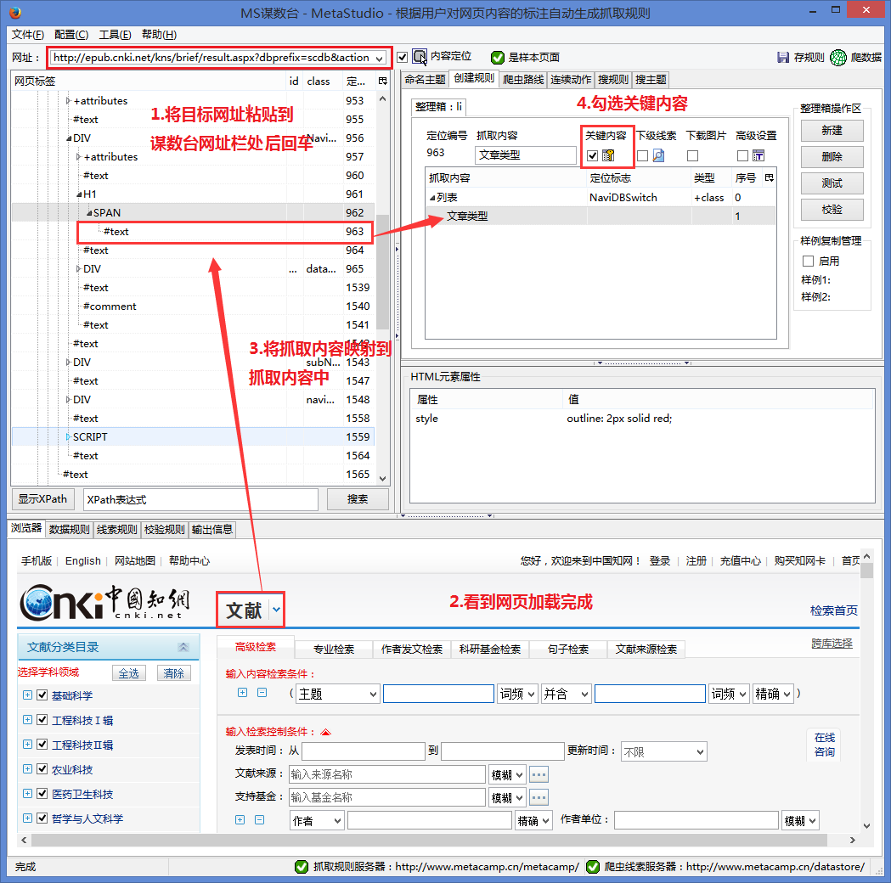The height and width of the screenshot is (883, 891).
Task: Click the 校验 button
Action: (832, 210)
